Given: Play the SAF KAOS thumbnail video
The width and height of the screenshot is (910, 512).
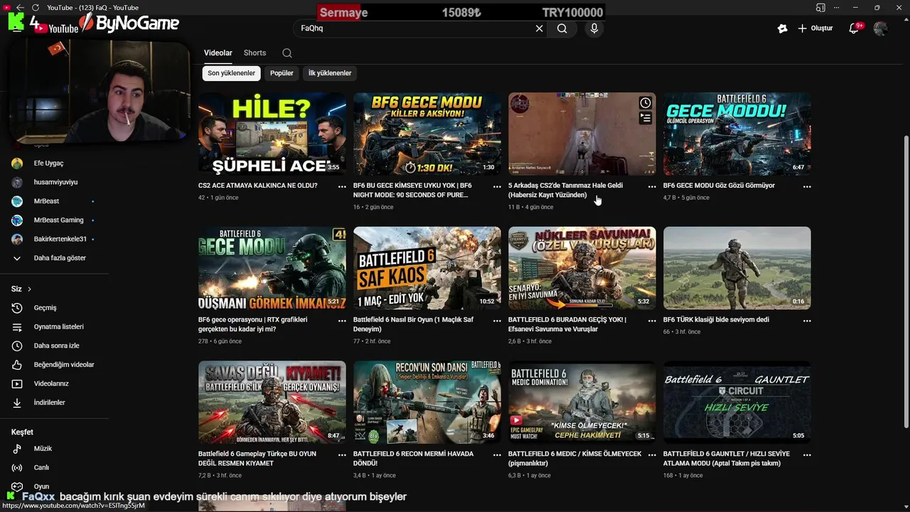Looking at the screenshot, I should tap(427, 268).
